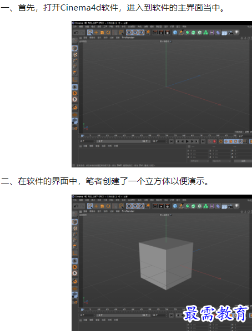
Task: Select Model mode icon in first screenshot sidebar
Action: click(75, 48)
